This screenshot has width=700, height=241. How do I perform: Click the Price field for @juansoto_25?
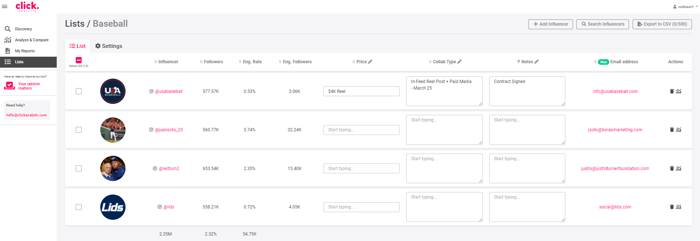coord(361,130)
